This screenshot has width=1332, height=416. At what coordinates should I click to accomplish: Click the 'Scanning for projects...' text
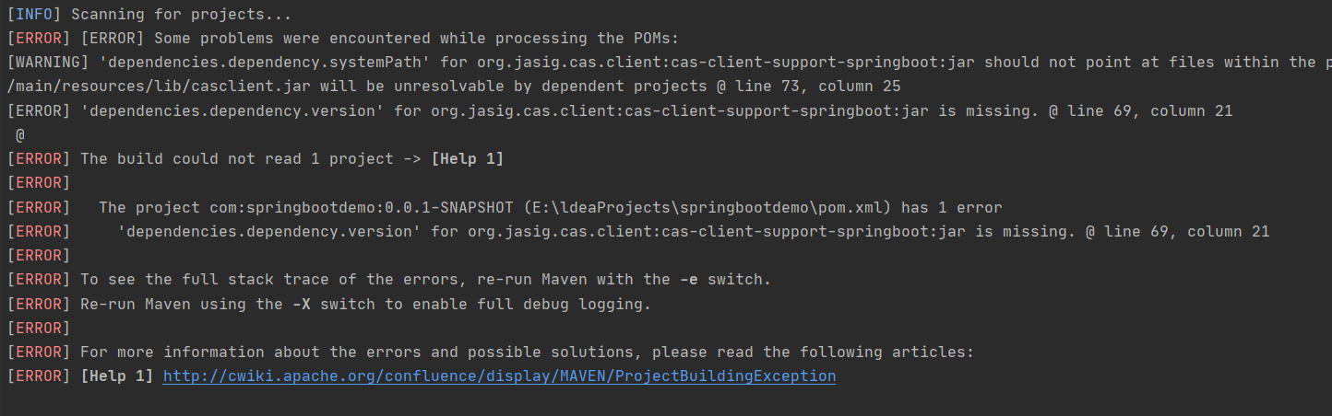tap(181, 15)
